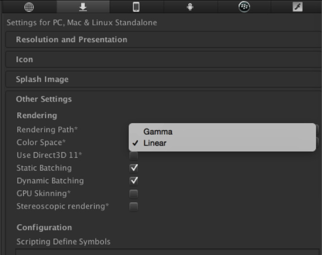Click the Scripting Define Symbols text field
This screenshot has height=255, width=322.
point(167,251)
